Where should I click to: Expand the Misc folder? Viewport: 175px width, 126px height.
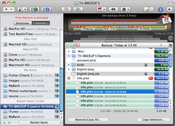[x=69, y=51]
